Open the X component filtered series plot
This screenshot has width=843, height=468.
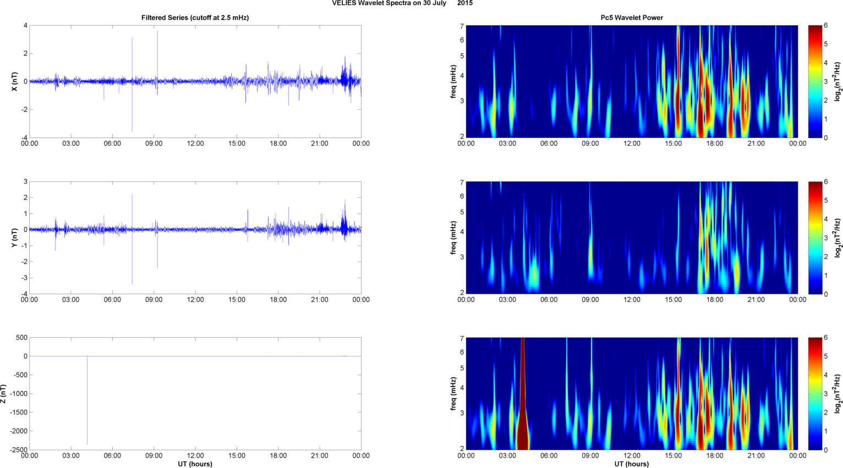click(195, 81)
